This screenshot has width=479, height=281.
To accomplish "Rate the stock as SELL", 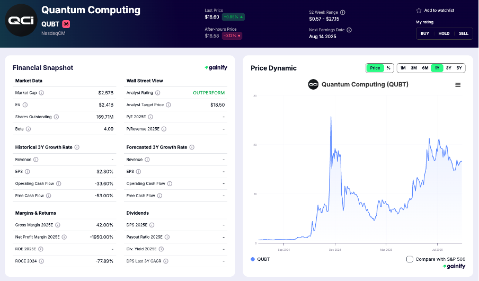I will pos(464,33).
